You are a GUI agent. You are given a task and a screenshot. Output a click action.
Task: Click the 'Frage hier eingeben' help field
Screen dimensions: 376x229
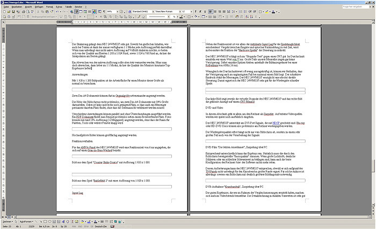356,6
